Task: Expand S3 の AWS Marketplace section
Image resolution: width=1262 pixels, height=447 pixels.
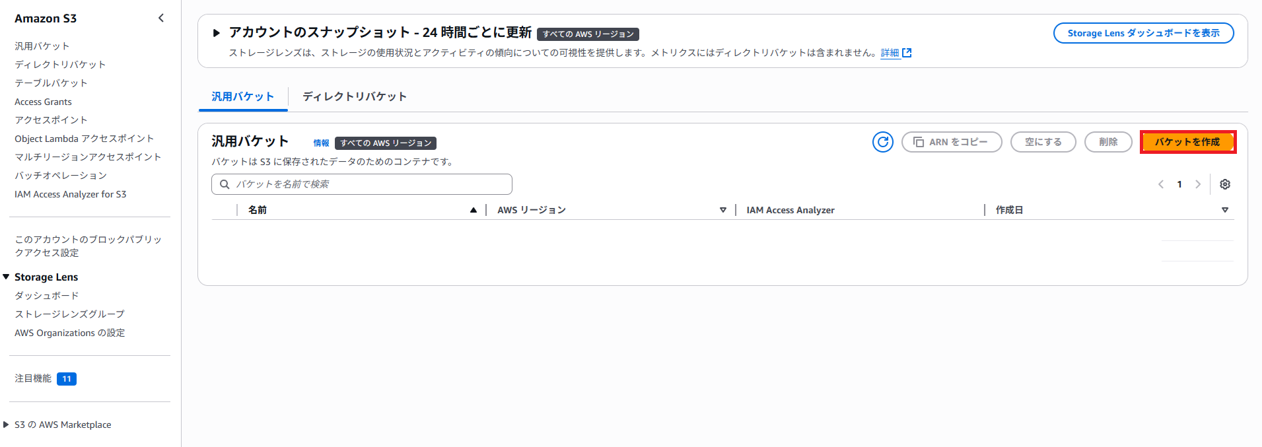Action: [x=6, y=425]
